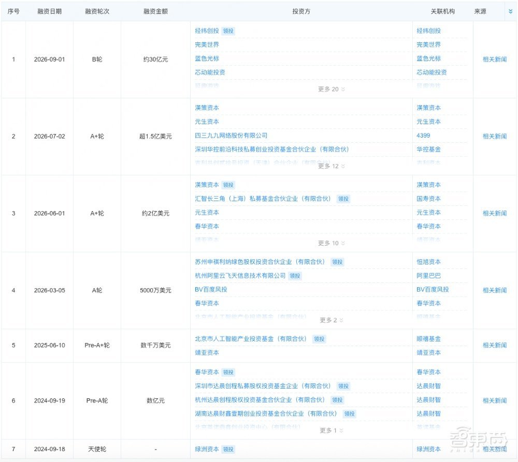
Task: Open 靖亚资本 investor in row 5
Action: [x=207, y=352]
